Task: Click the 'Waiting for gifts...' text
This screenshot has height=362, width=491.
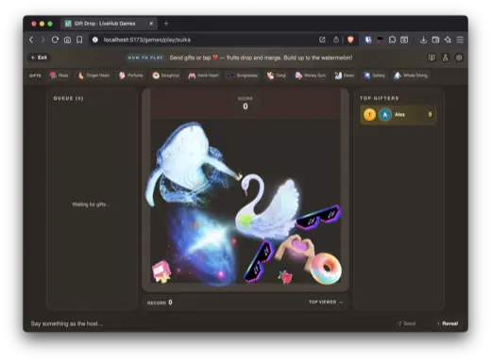Action: click(x=91, y=205)
